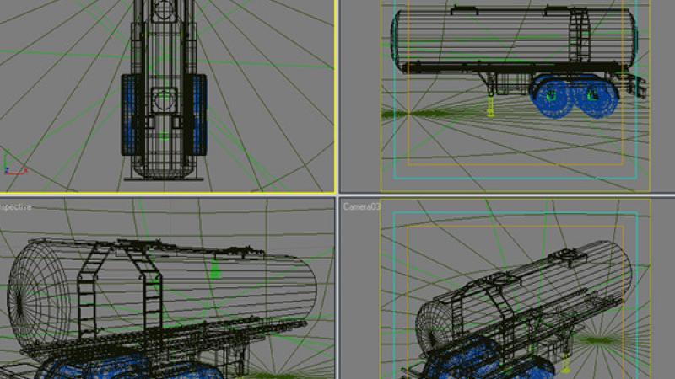
Task: Select the blue wheels in Camera03 viewport
Action: tap(472, 358)
